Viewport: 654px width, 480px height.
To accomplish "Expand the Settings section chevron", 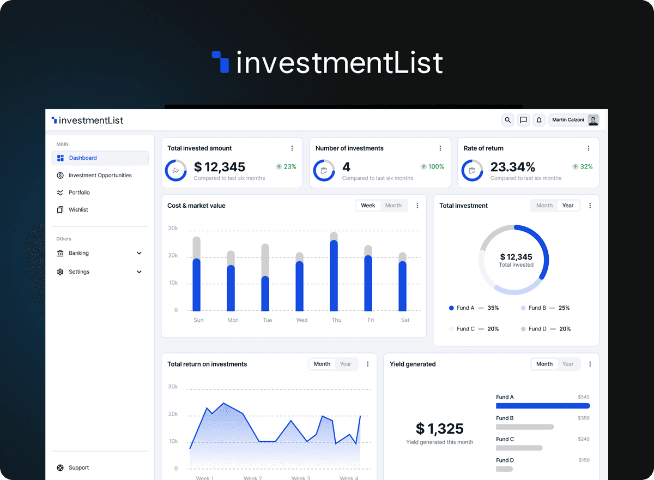I will (x=139, y=272).
